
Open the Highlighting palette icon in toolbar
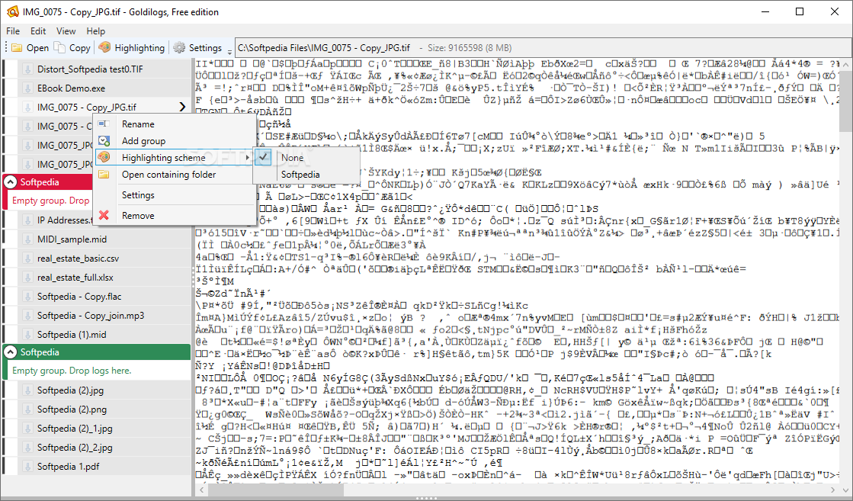(105, 48)
